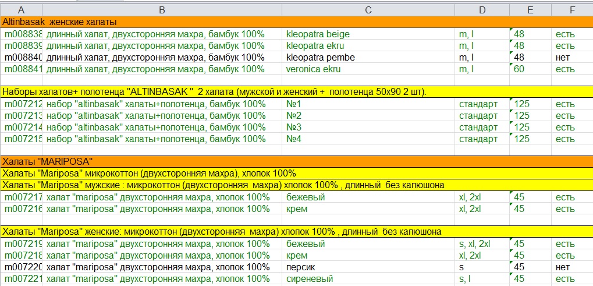Click "есть" in the veronica ekru row

(x=565, y=70)
